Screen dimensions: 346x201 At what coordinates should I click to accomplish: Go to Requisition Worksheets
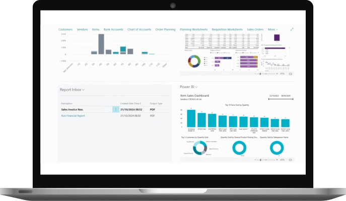(x=227, y=29)
